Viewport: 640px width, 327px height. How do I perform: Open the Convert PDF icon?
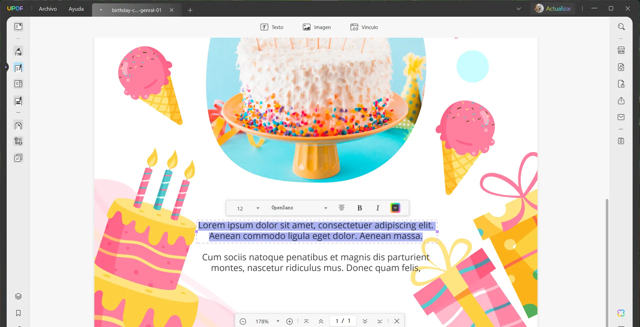point(621,67)
